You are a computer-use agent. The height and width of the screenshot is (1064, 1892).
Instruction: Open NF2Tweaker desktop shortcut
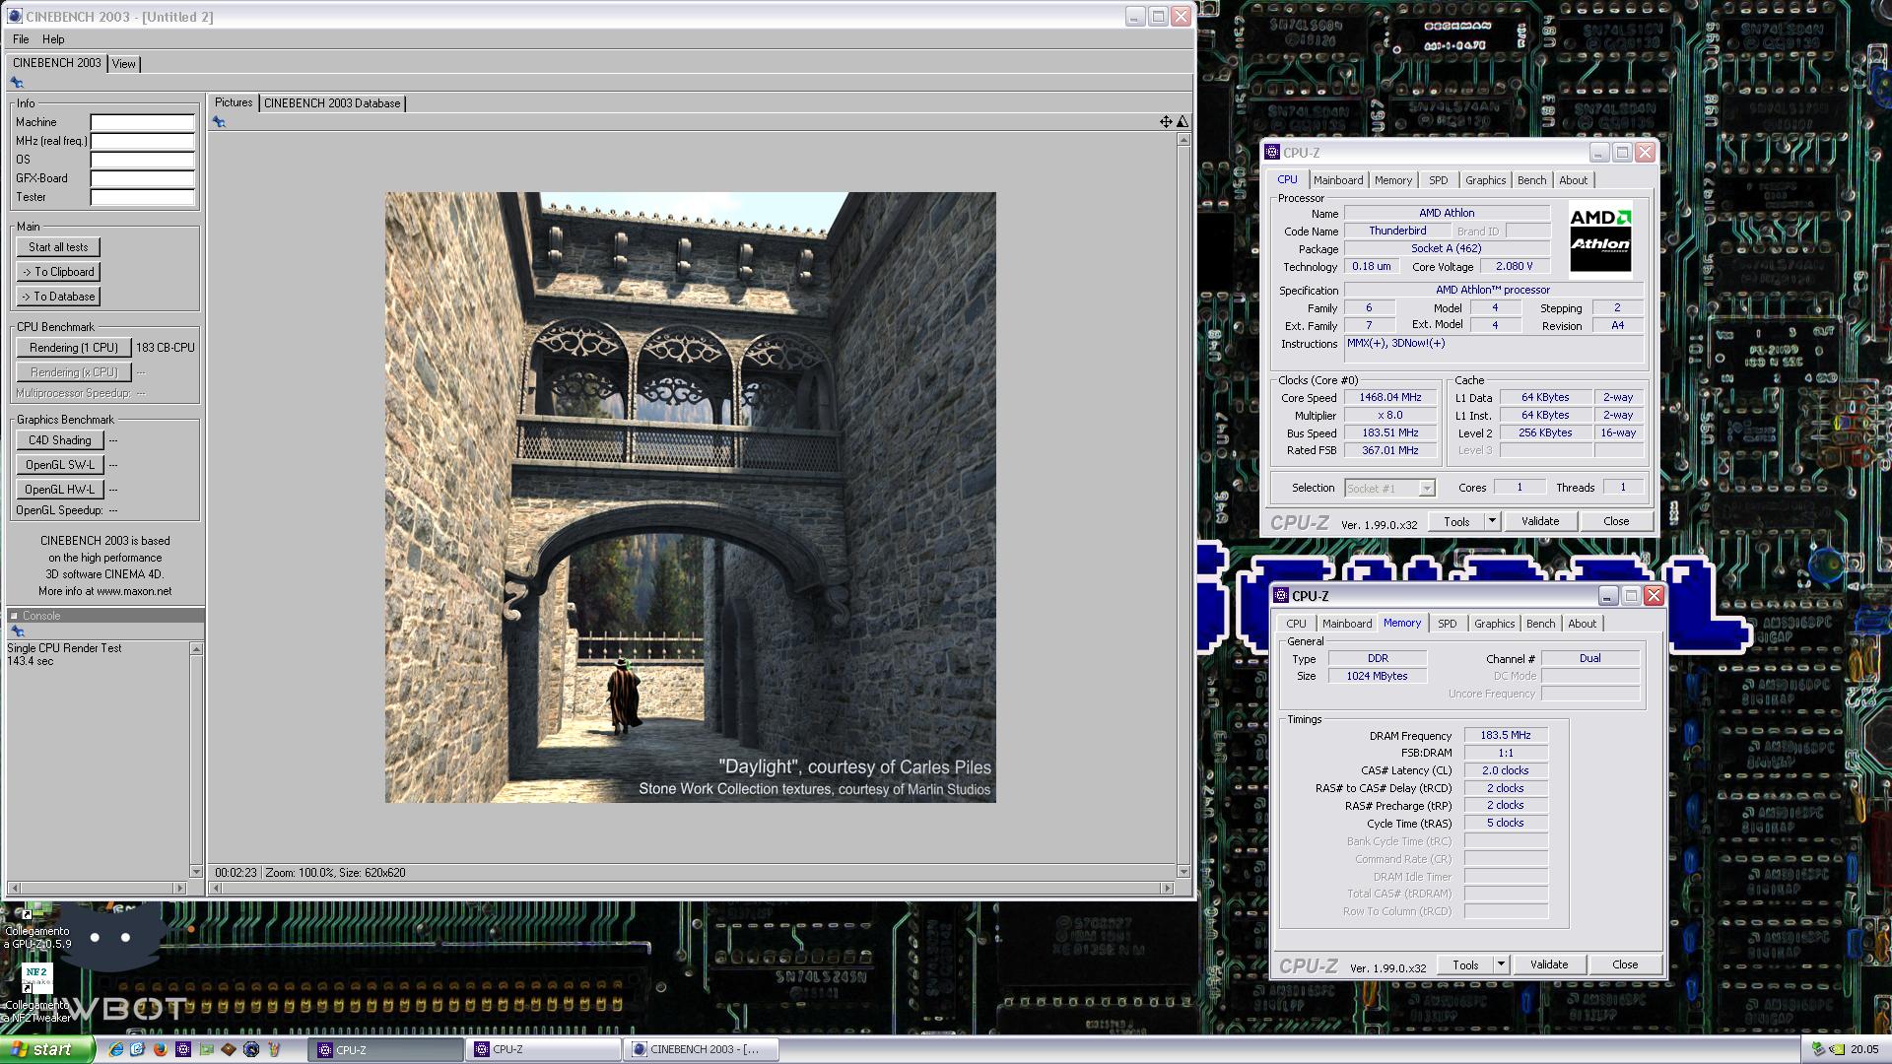pyautogui.click(x=36, y=991)
